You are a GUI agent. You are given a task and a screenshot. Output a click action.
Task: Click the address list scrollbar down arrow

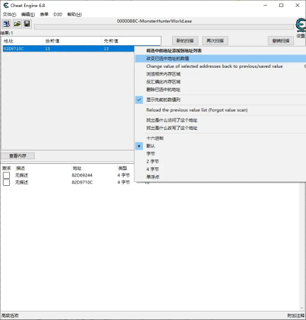pyautogui.click(x=302, y=308)
